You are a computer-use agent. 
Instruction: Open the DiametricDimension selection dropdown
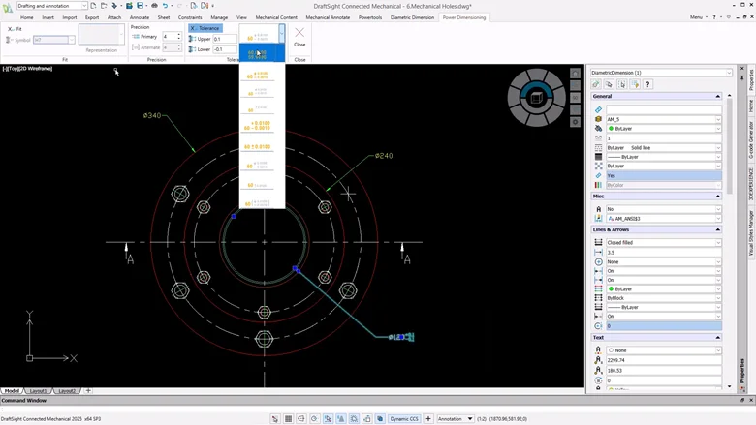click(x=728, y=73)
